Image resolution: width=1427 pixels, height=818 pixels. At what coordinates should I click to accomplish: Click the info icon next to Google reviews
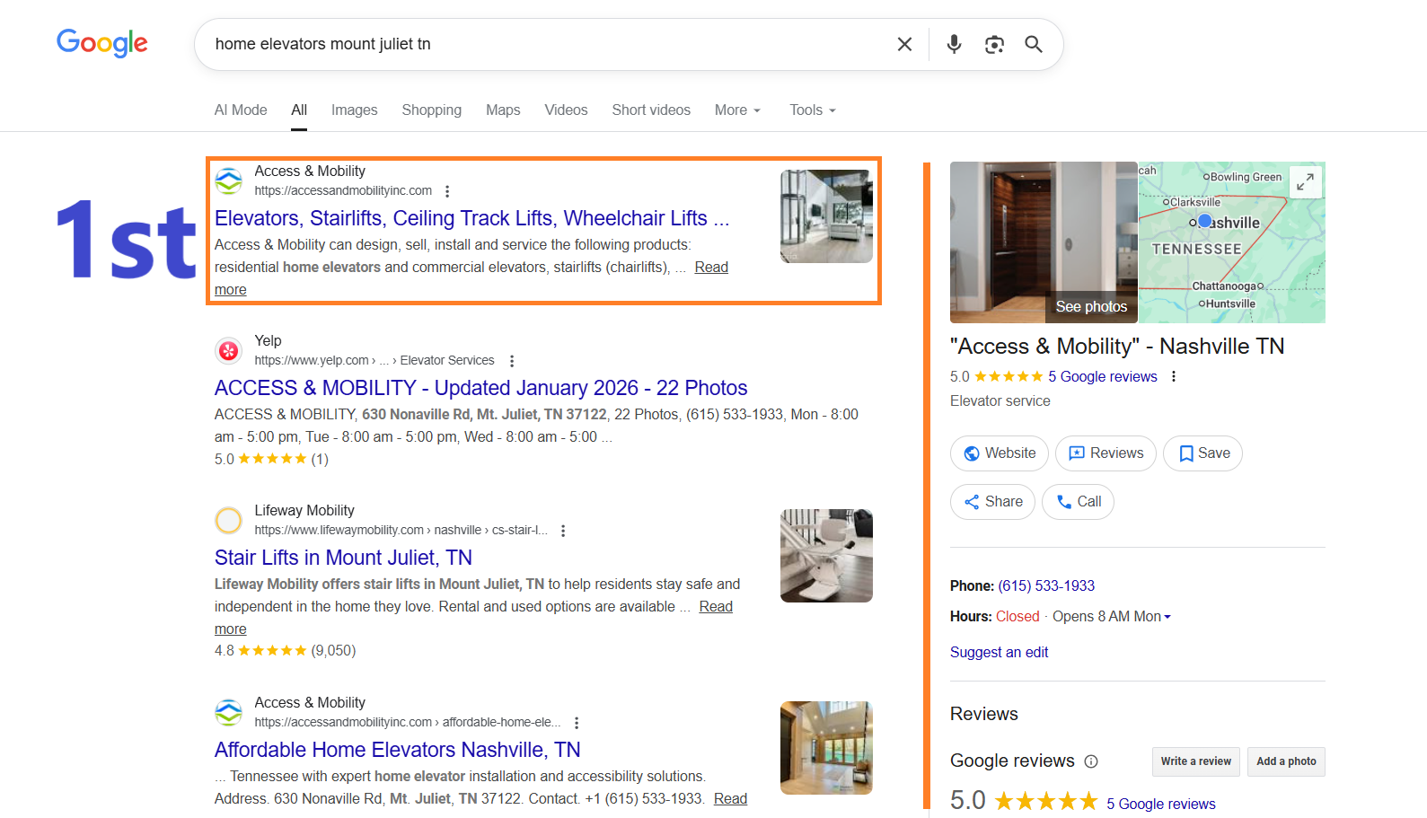coord(1091,761)
